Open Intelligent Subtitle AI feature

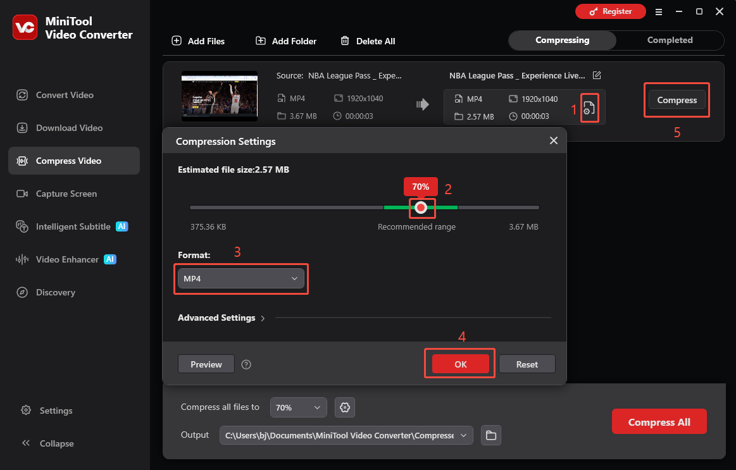coord(73,226)
